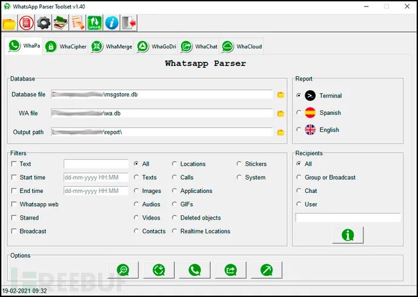
Task: Select the Deleted objects radio button
Action: [174, 217]
